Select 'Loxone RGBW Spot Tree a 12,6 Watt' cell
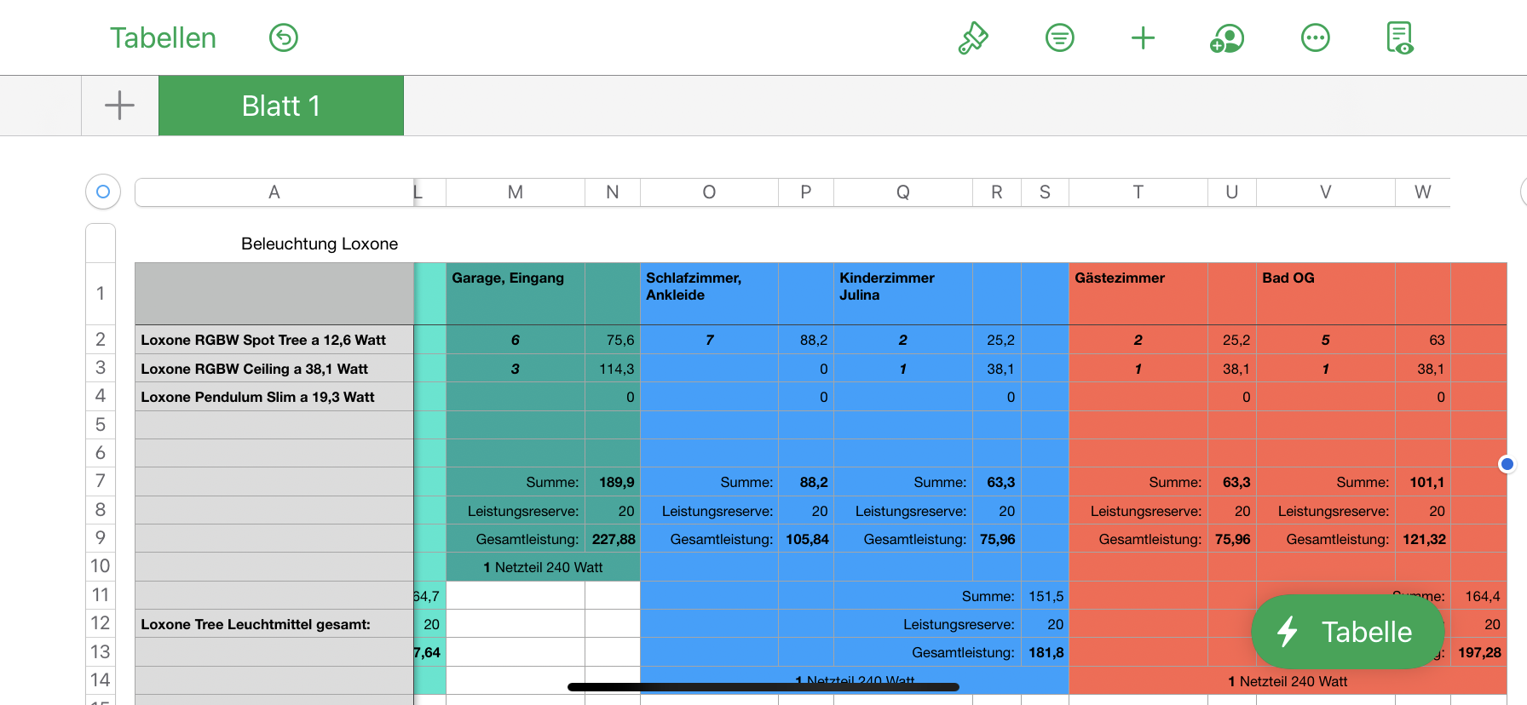The height and width of the screenshot is (705, 1527). [x=274, y=340]
